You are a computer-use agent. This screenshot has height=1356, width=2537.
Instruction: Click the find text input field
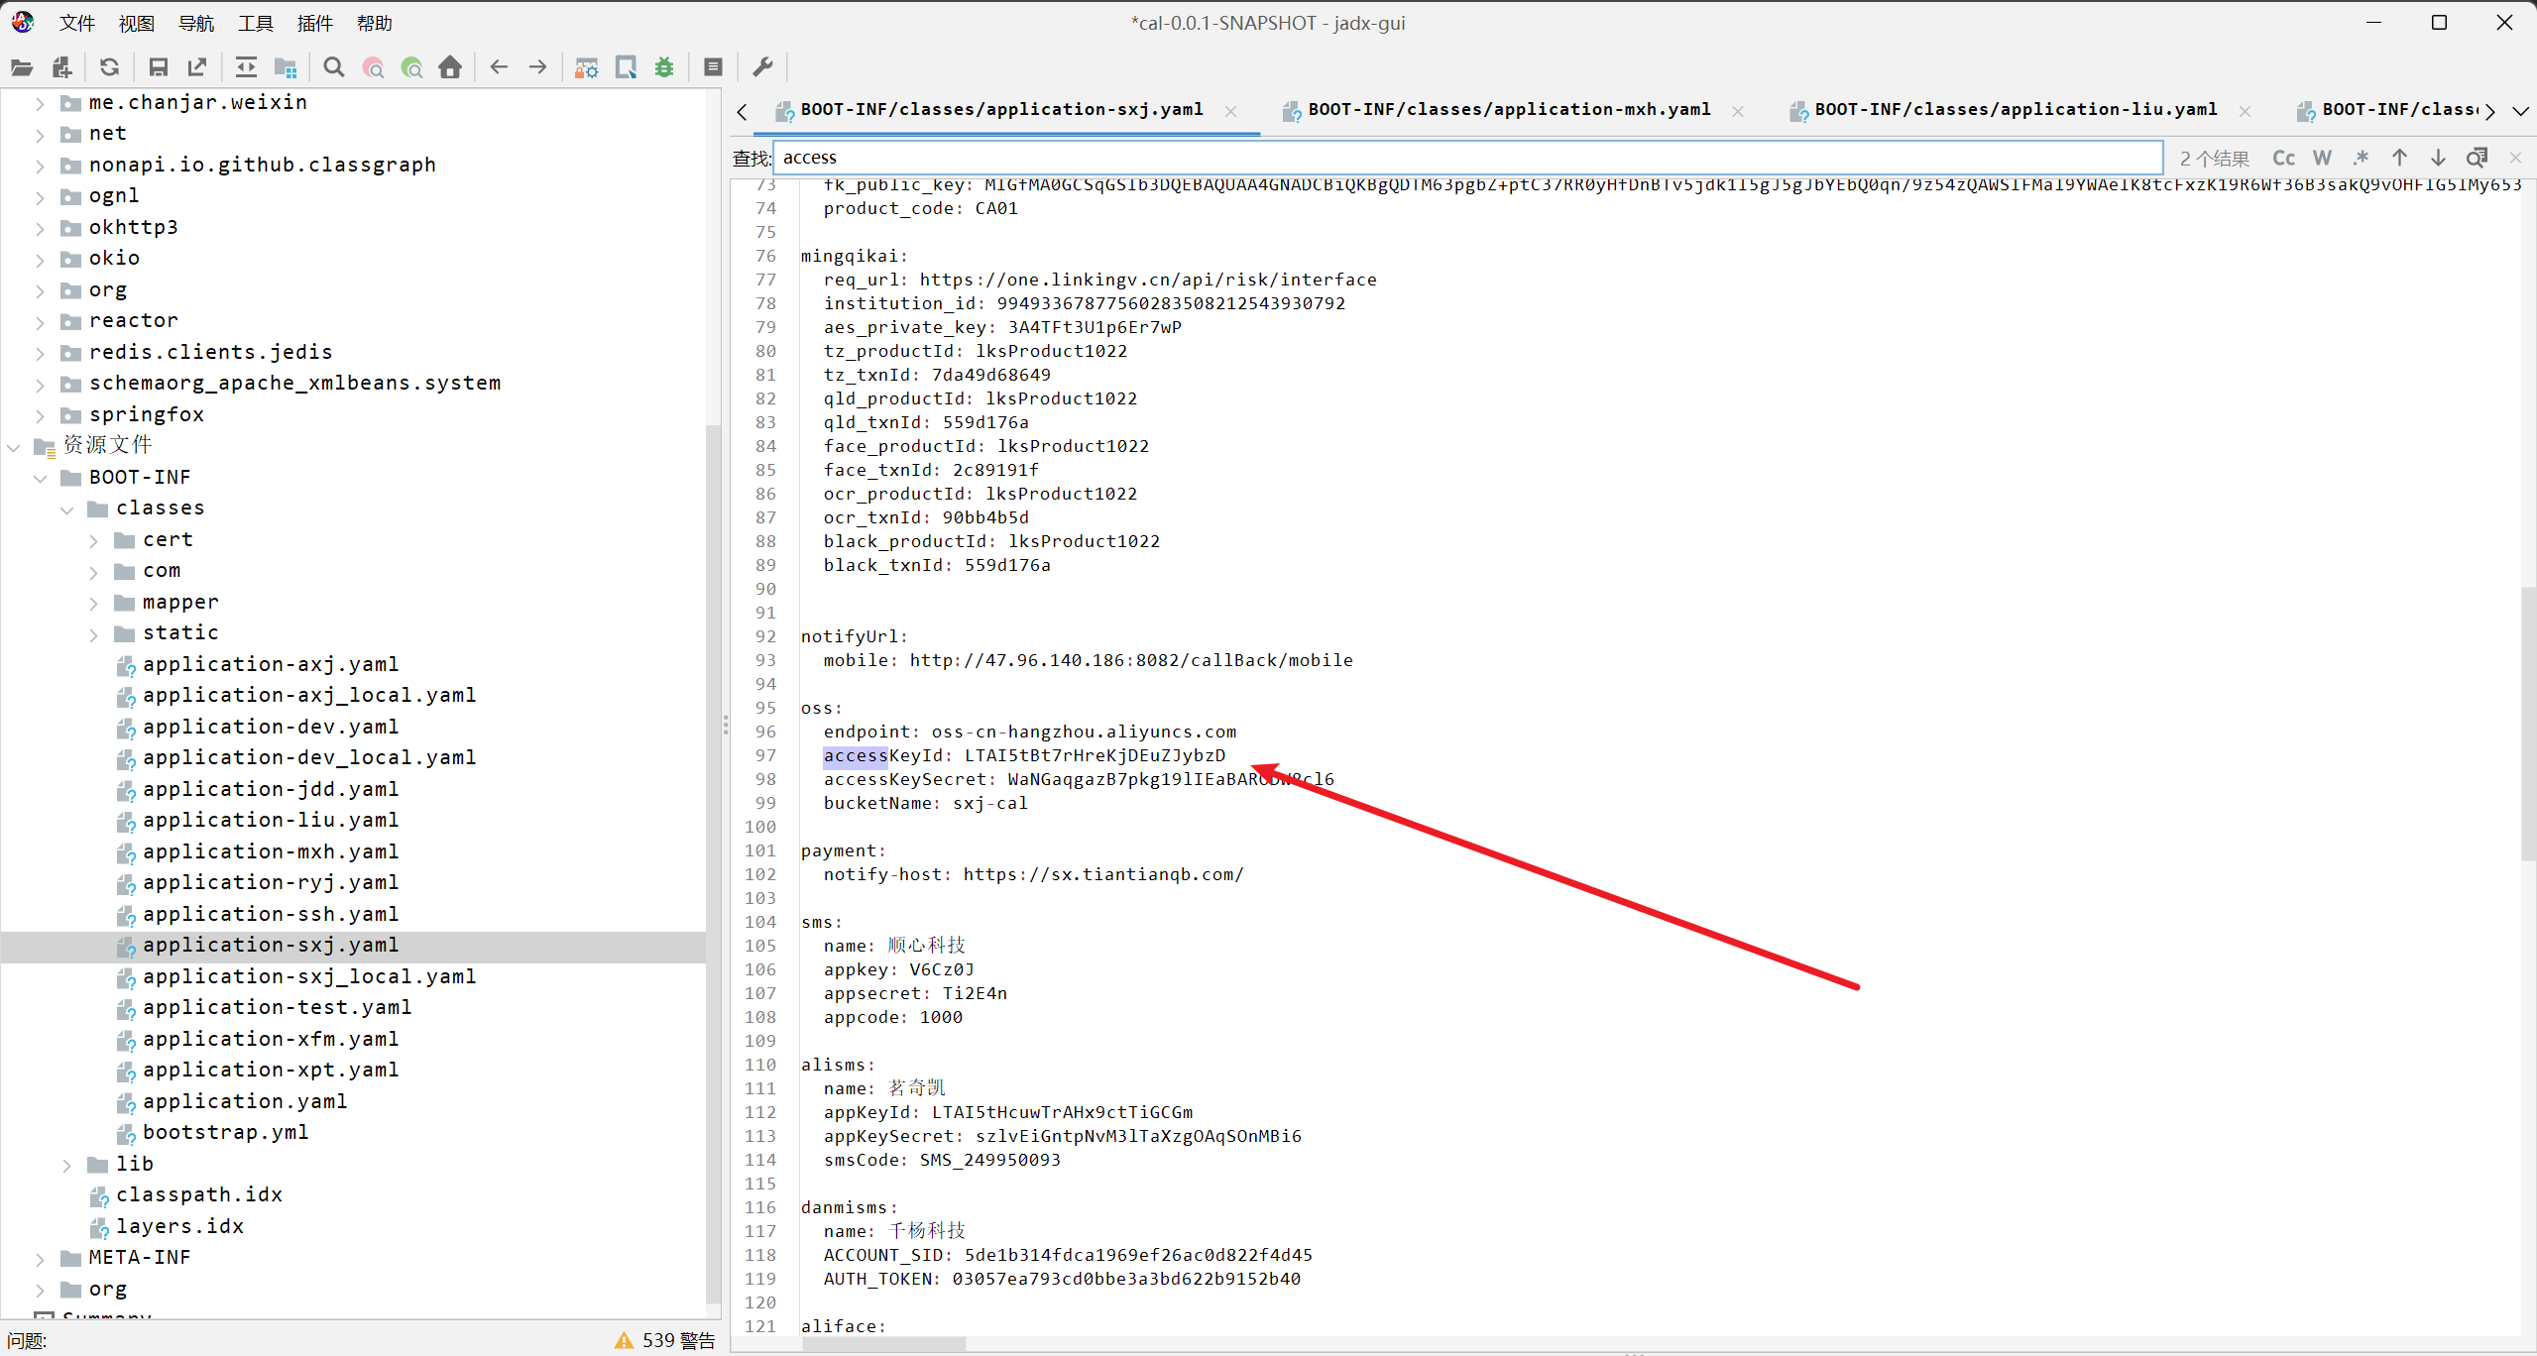[1467, 158]
